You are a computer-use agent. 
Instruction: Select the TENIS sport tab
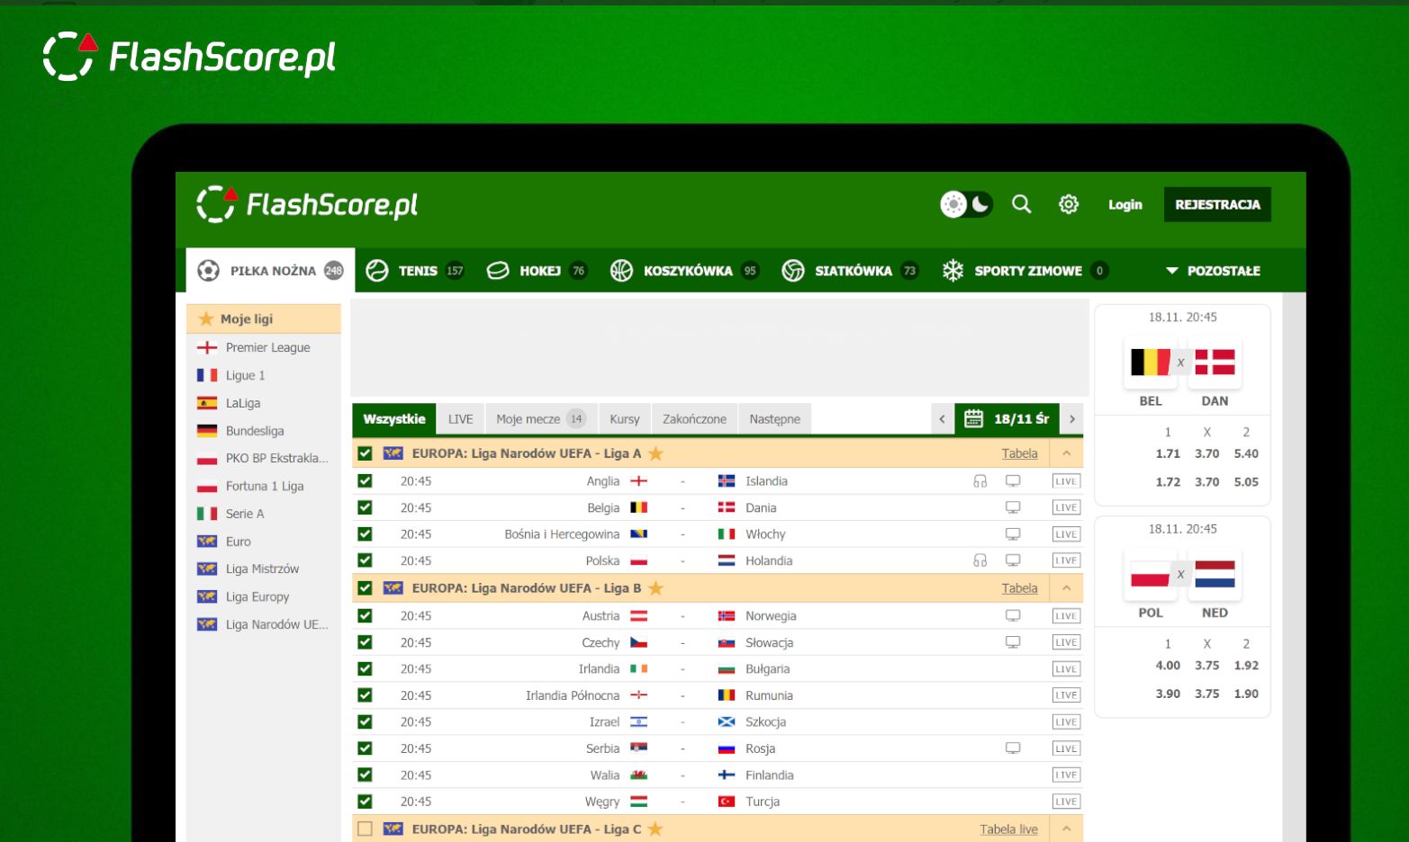point(415,270)
